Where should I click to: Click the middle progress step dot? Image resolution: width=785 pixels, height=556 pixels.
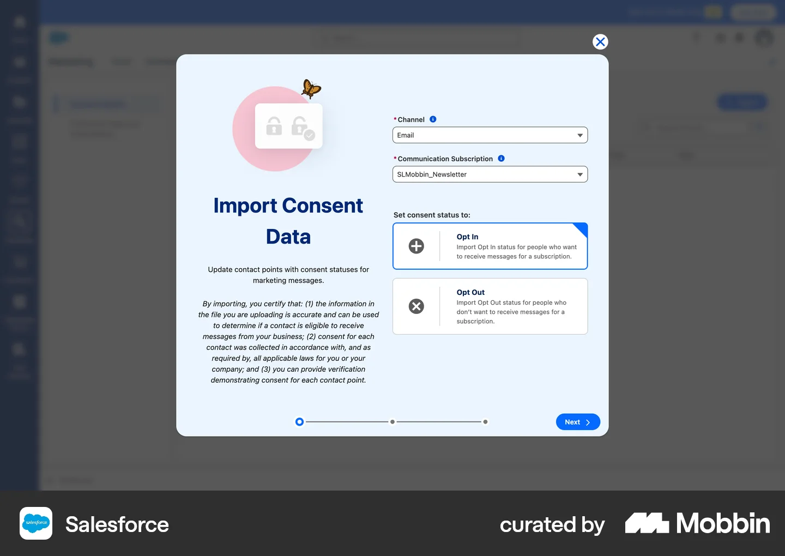(x=392, y=422)
